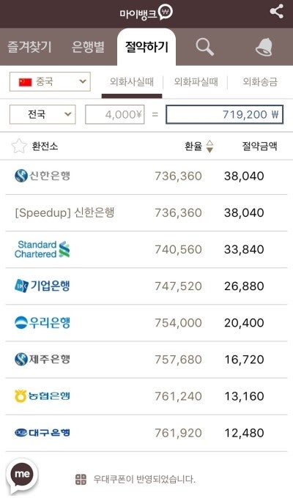
Task: Tap the share icon in the header
Action: pos(276,12)
